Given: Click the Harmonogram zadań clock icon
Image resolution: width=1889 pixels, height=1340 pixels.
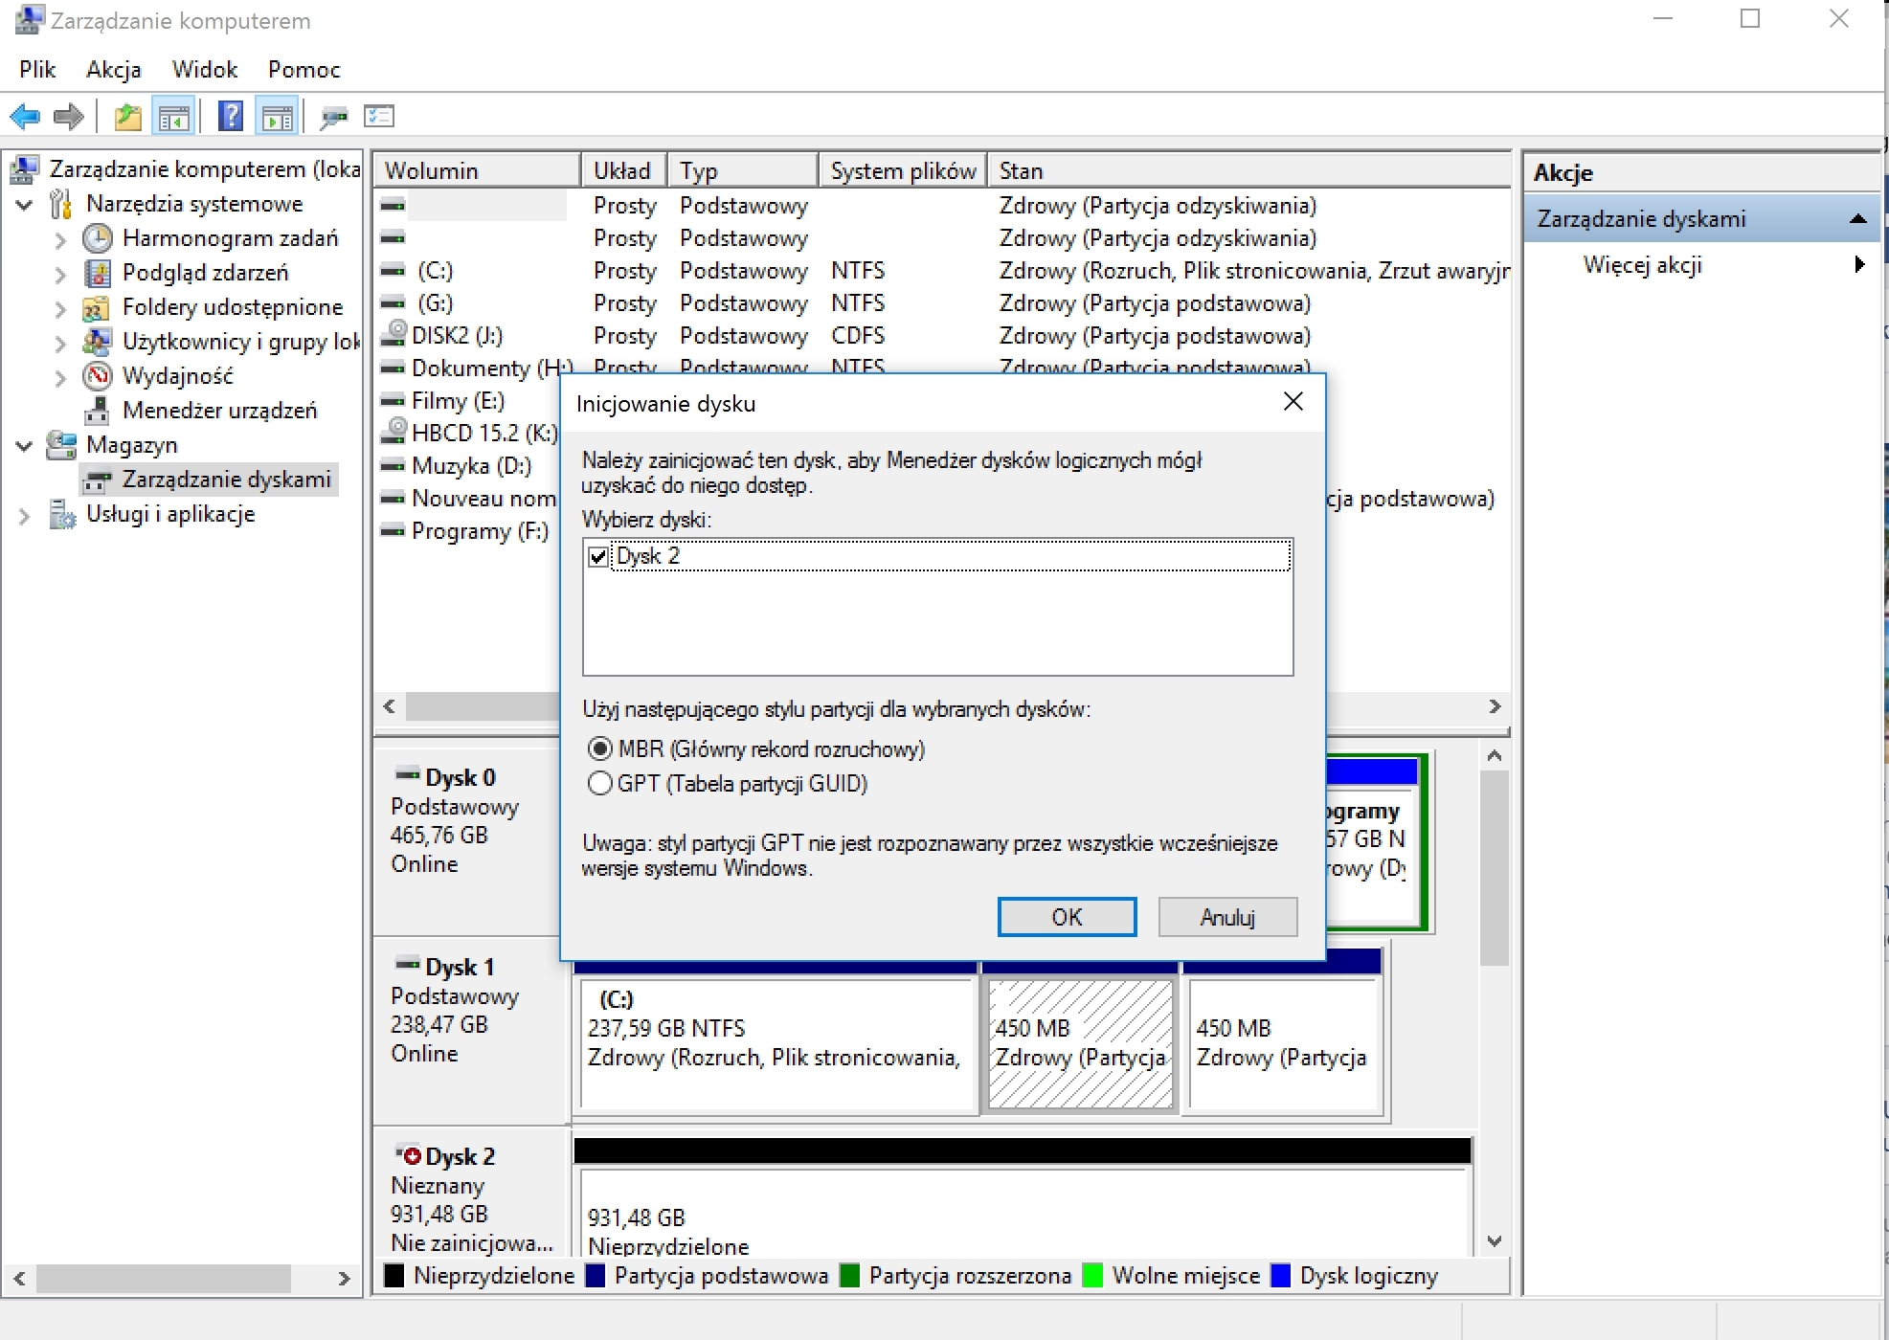Looking at the screenshot, I should point(98,238).
